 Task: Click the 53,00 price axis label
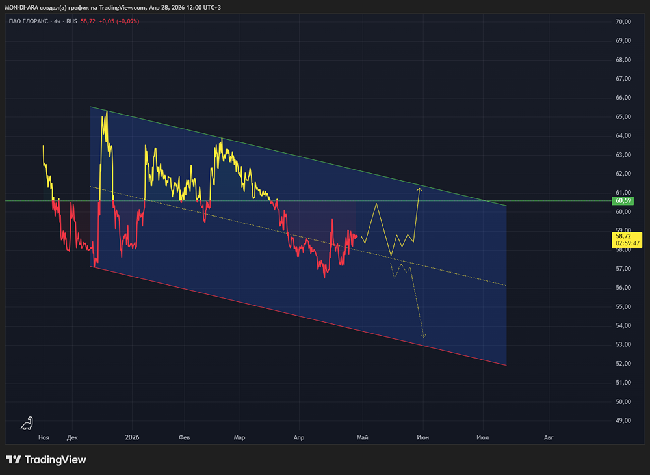pyautogui.click(x=623, y=344)
